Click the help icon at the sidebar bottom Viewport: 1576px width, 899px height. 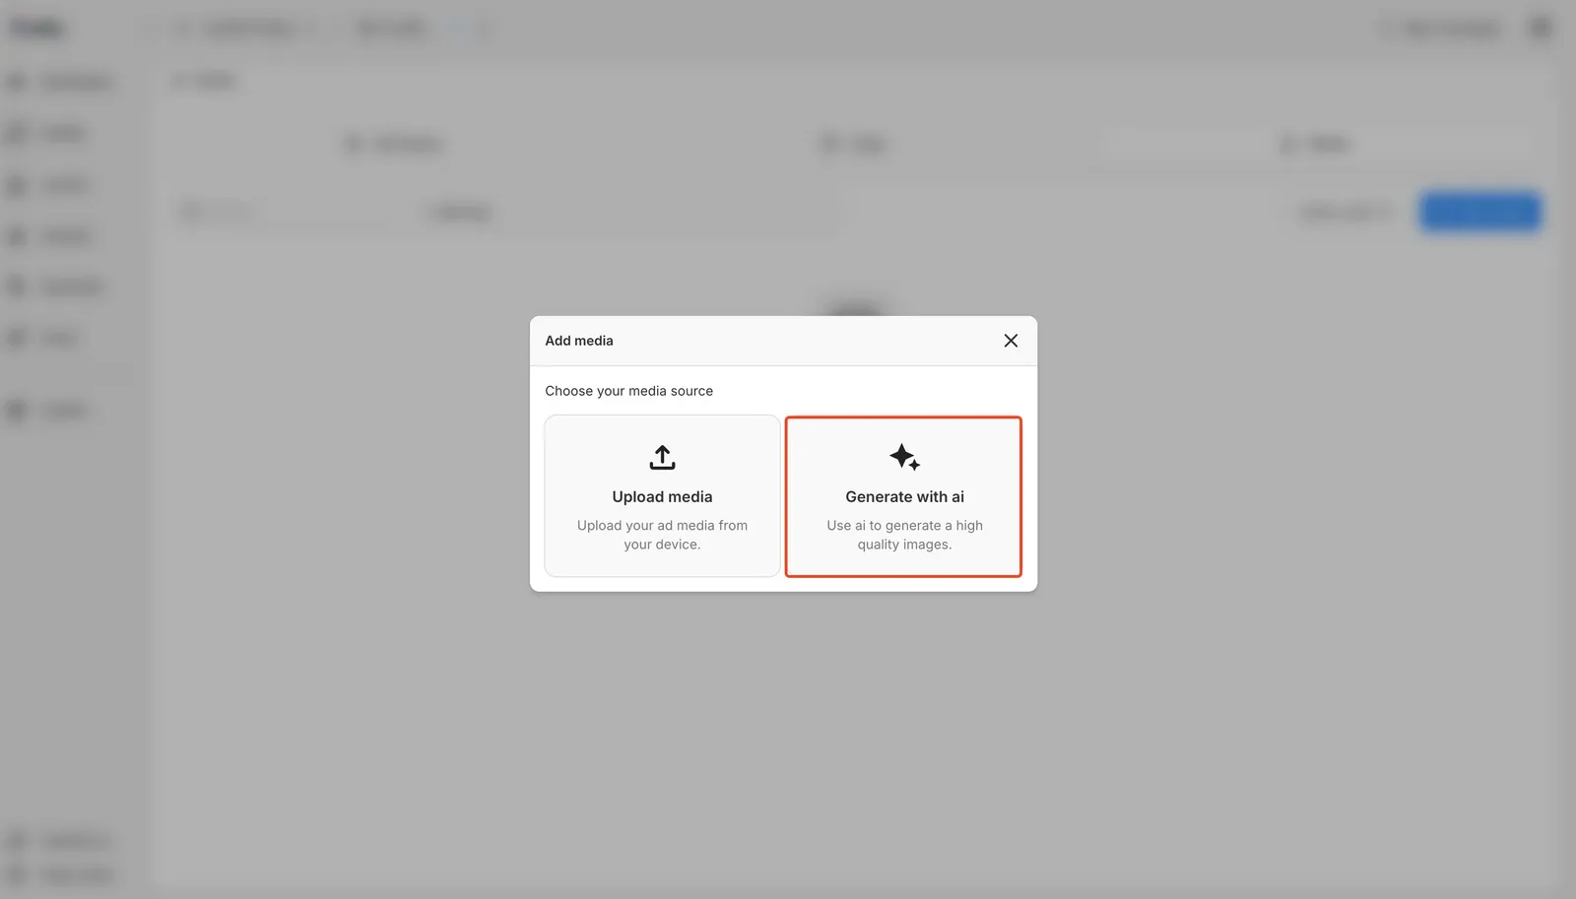[16, 874]
